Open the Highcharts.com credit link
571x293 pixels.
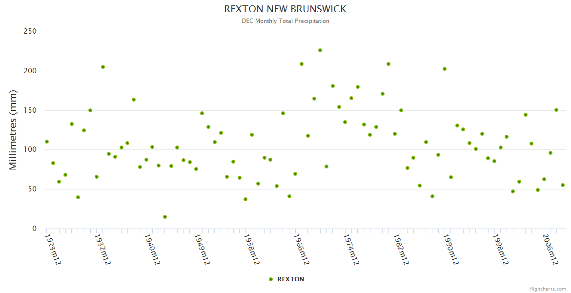point(548,289)
